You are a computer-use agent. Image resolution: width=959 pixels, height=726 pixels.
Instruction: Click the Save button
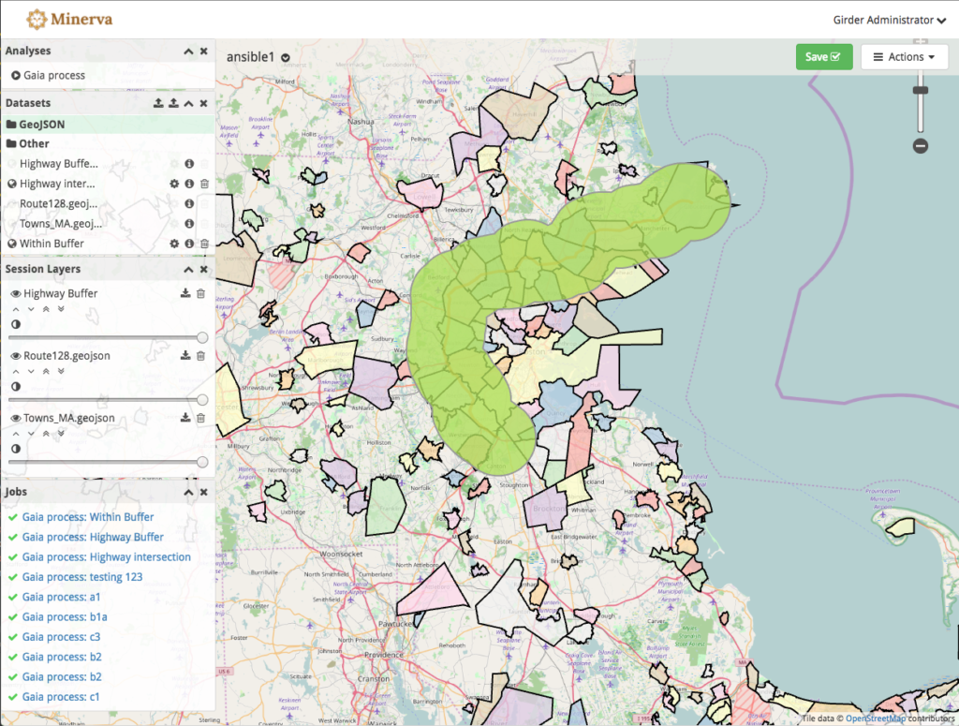823,56
